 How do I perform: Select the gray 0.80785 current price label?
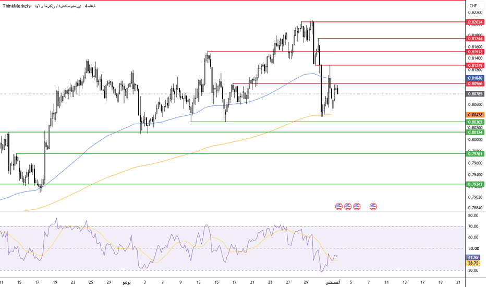point(475,94)
